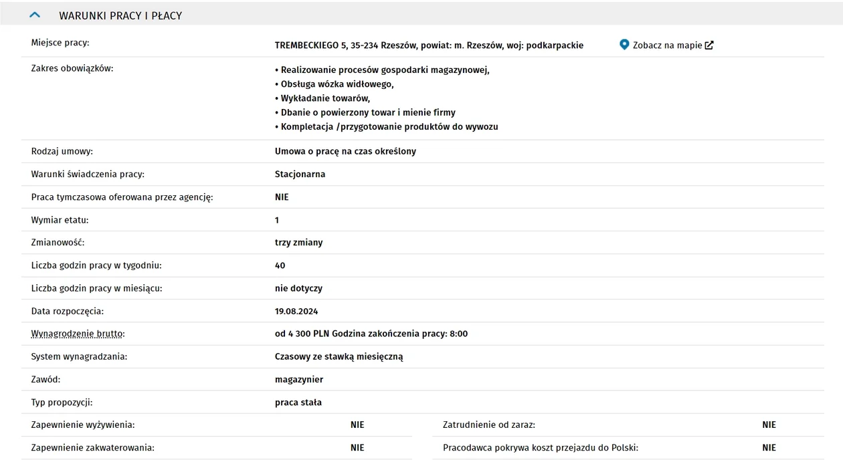The image size is (843, 462).
Task: Click the Umowa o pracę na czas określony value
Action: pos(345,151)
